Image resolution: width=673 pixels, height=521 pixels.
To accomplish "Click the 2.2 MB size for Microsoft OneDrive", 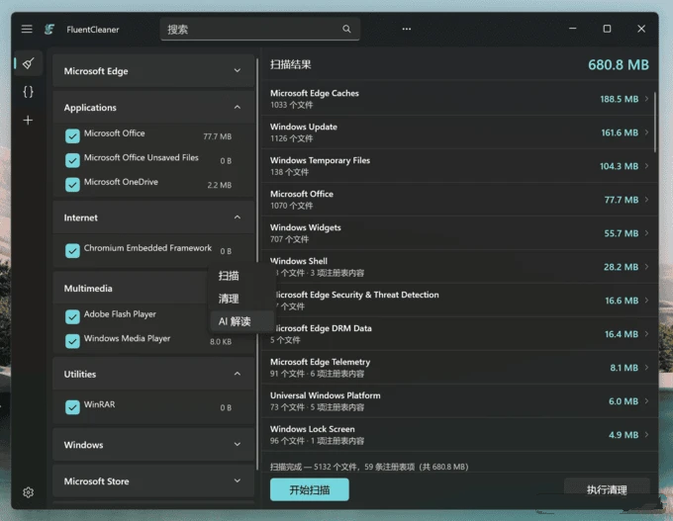I will pos(220,185).
